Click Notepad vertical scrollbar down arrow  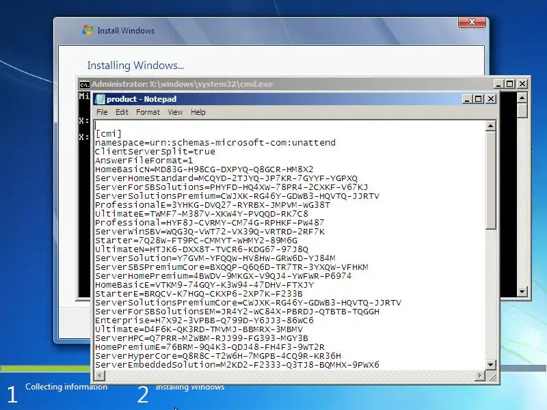pyautogui.click(x=491, y=365)
